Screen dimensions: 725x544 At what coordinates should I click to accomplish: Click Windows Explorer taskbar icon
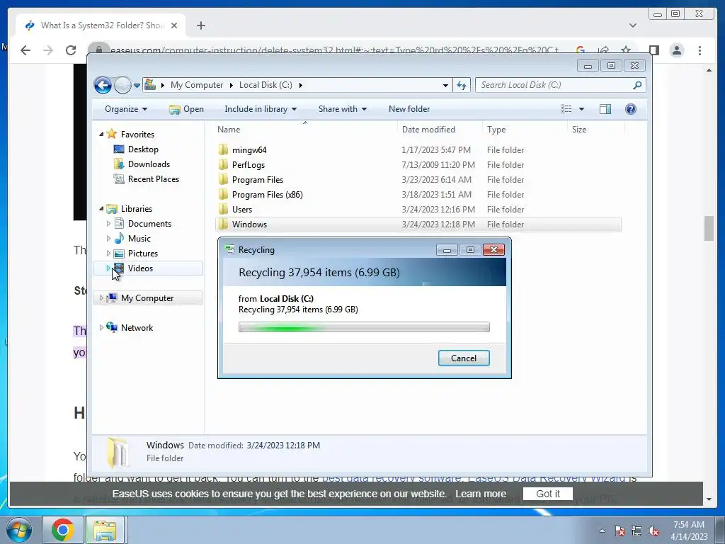pyautogui.click(x=105, y=530)
